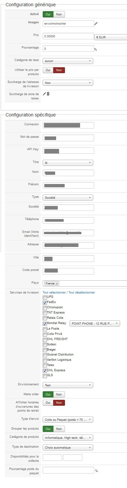This screenshot has width=127, height=488.
Task: Click the Prix input field
Action: click(68, 37)
